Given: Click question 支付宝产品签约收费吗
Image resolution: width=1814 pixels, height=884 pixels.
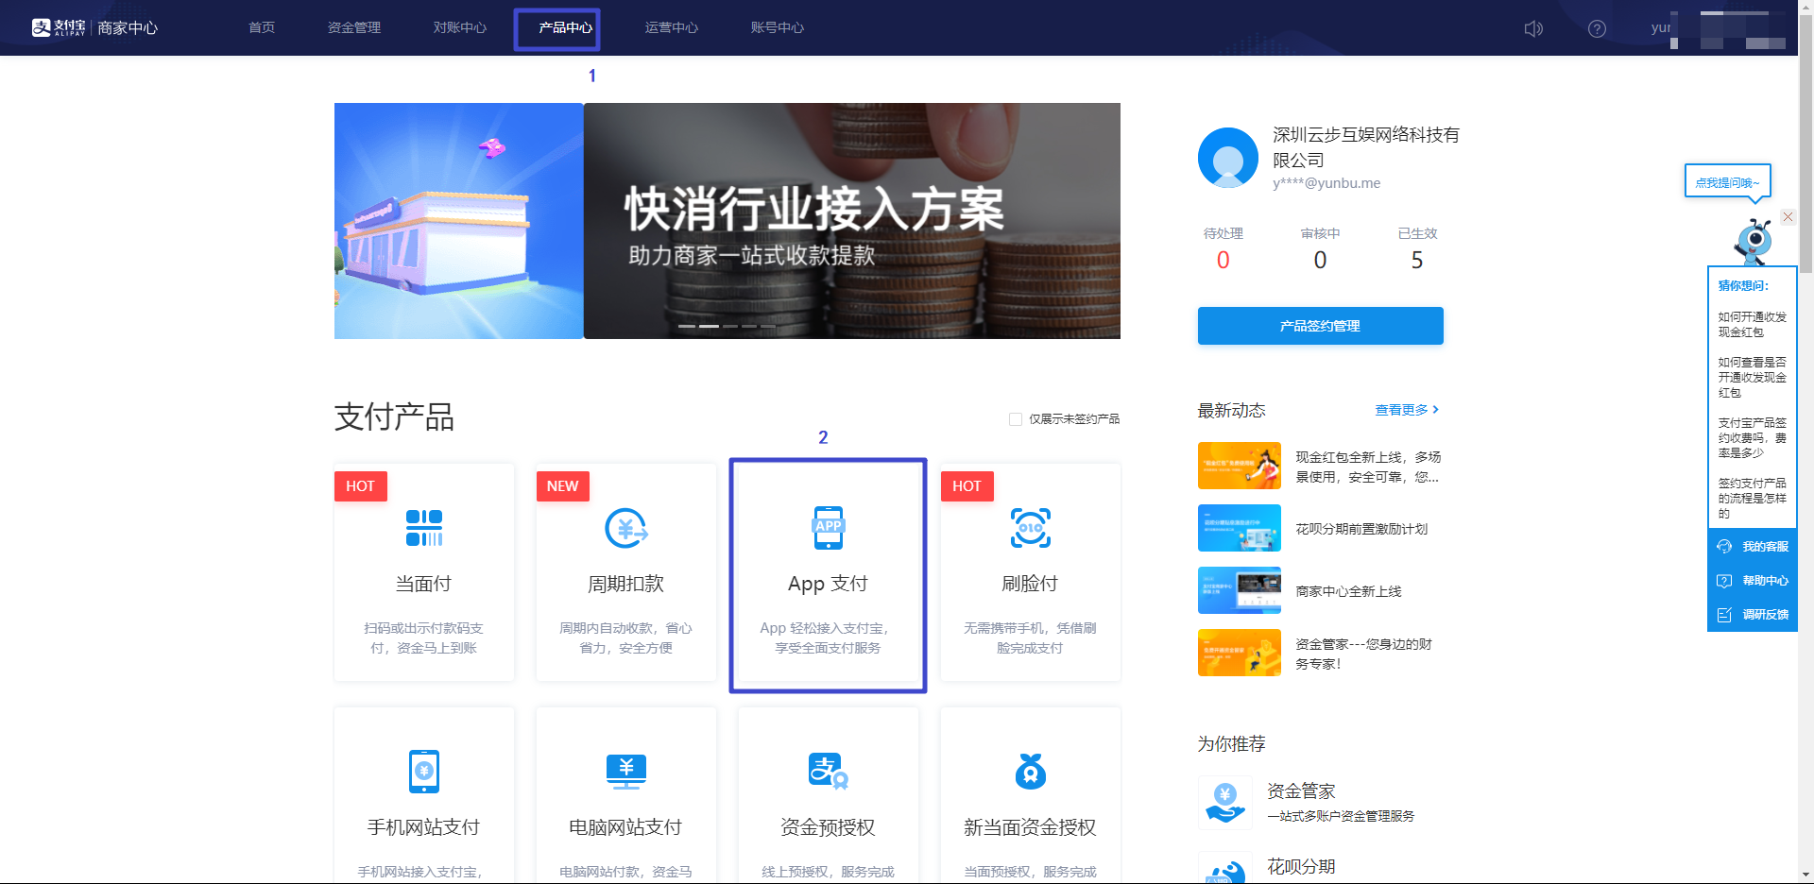Looking at the screenshot, I should (1753, 438).
